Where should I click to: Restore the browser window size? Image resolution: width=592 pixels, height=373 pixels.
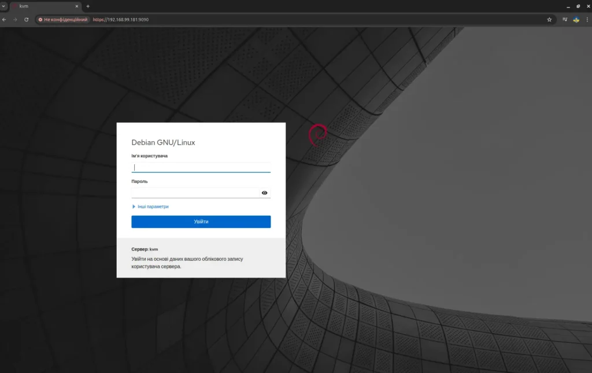(578, 6)
